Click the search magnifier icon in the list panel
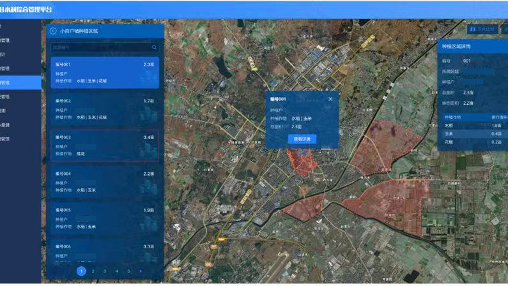 pos(154,47)
